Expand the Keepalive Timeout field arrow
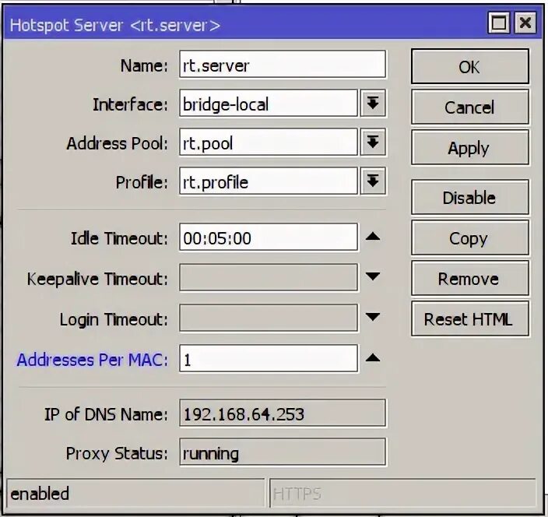The image size is (548, 517). click(x=373, y=276)
